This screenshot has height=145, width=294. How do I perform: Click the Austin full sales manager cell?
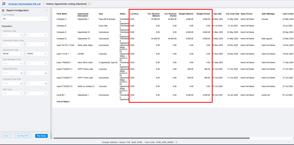[x=266, y=95]
